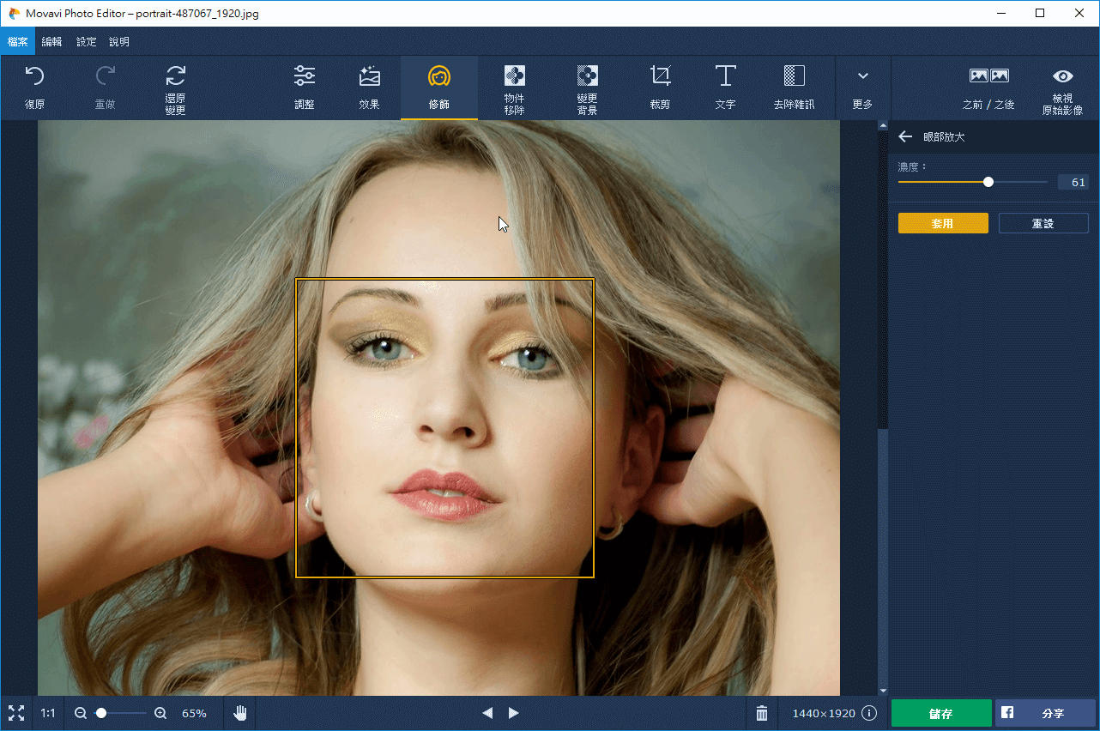Open the 去除雜訊 (Denoise) tool

pyautogui.click(x=794, y=87)
